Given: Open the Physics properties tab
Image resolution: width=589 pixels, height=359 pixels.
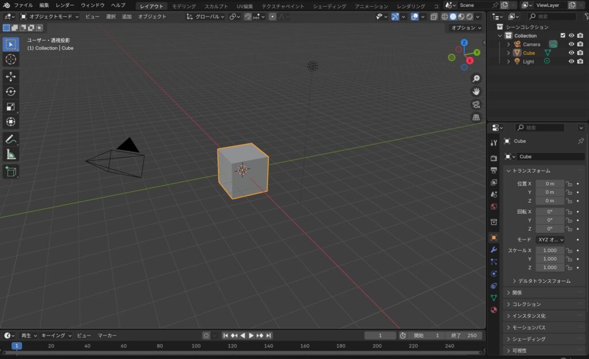Looking at the screenshot, I should coord(494,273).
